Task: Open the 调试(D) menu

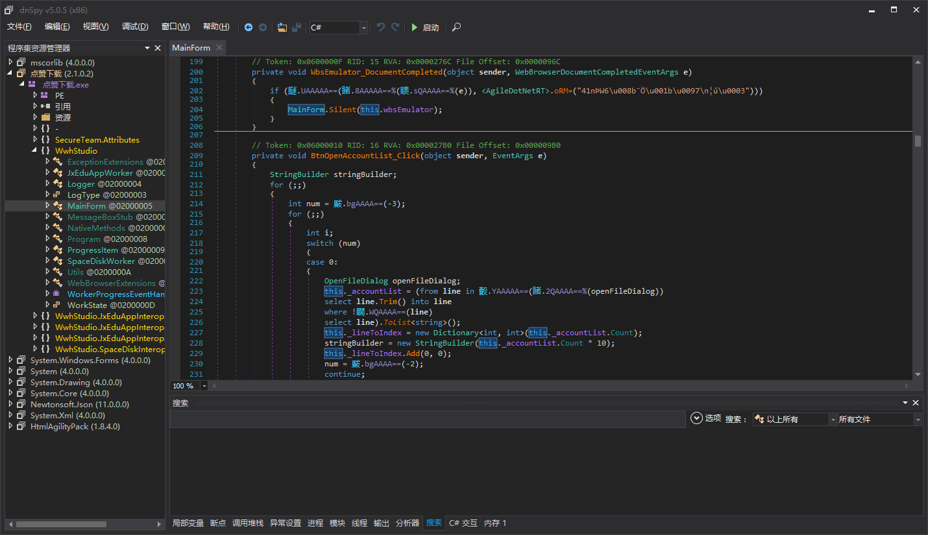Action: click(x=134, y=27)
